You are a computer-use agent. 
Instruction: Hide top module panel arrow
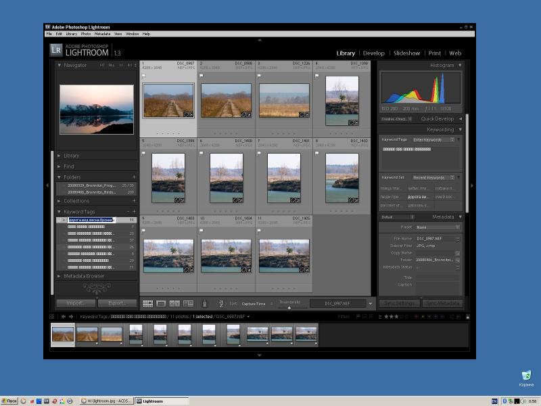pos(260,40)
